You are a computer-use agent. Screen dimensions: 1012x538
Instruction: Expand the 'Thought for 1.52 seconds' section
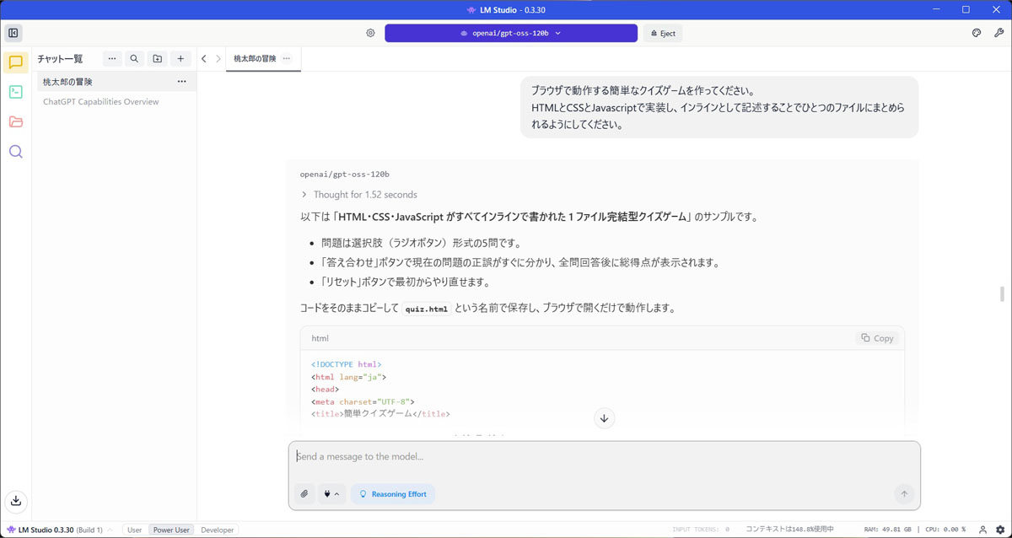tap(358, 195)
